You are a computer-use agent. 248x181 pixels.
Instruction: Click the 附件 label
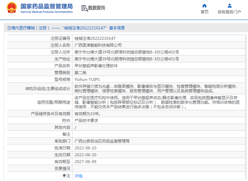[x=66, y=121]
